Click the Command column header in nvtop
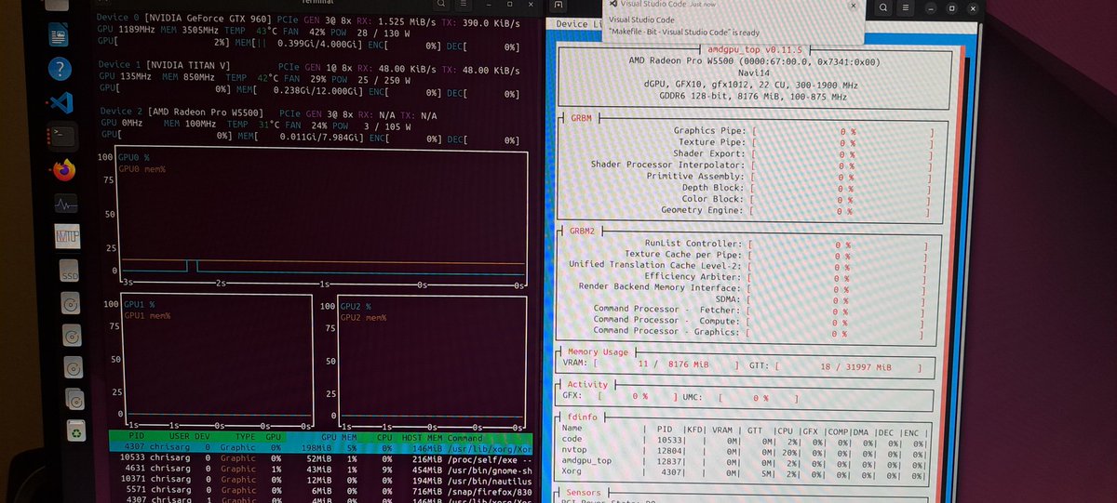This screenshot has height=503, width=1117. [464, 437]
